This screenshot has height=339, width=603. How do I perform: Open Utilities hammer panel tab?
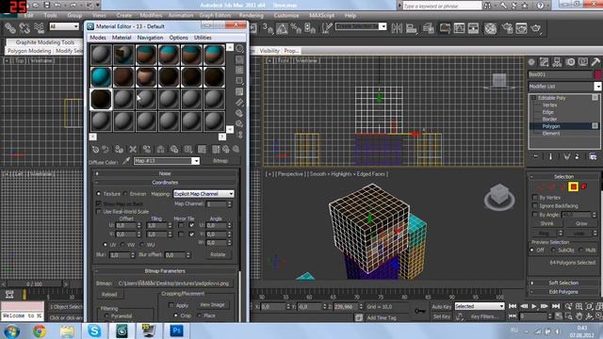pos(595,62)
